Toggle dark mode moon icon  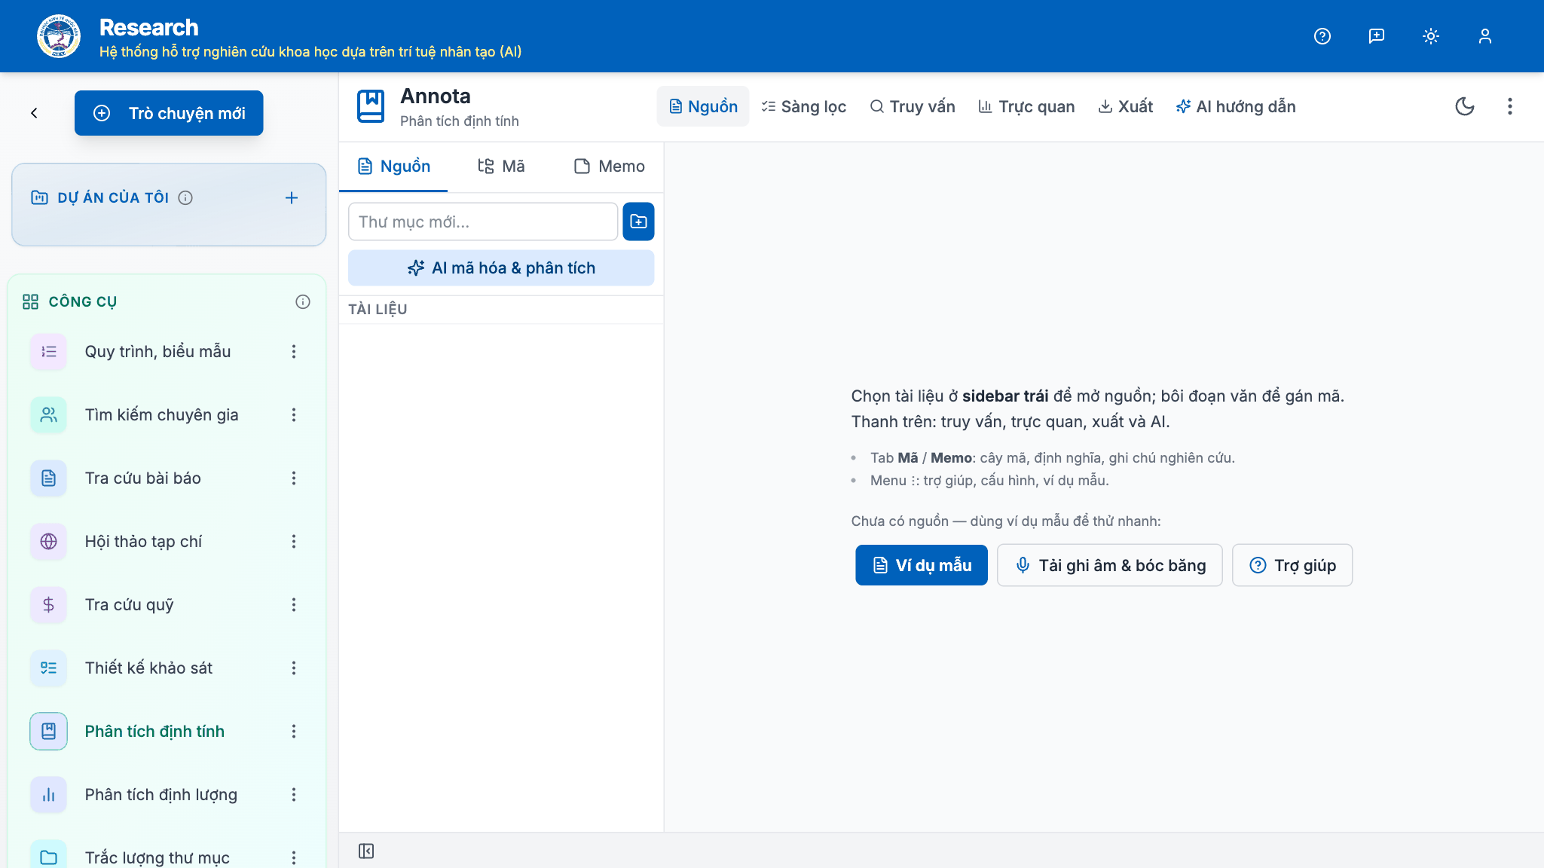[1464, 106]
